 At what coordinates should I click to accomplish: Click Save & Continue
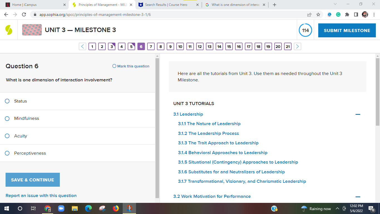point(33,180)
